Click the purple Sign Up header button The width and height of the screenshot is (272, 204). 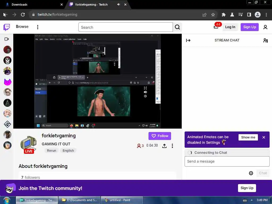[x=249, y=27]
